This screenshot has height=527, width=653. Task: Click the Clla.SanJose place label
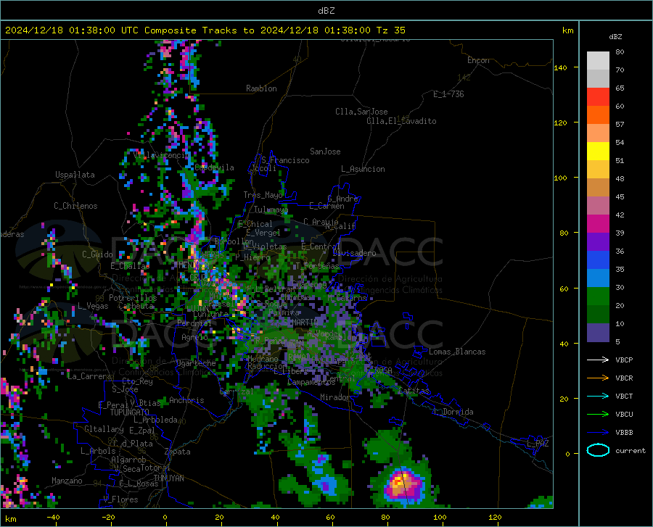point(361,112)
